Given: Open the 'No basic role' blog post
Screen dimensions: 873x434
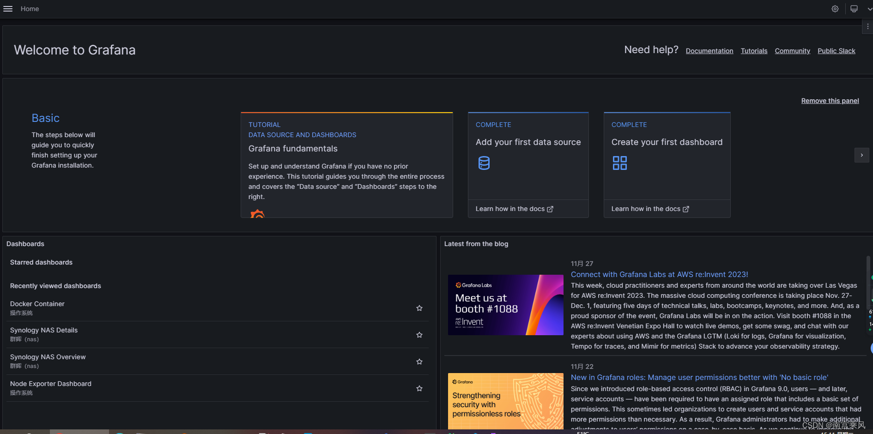Looking at the screenshot, I should pos(699,377).
